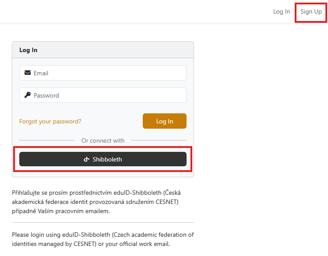Focus the Email input field
This screenshot has width=328, height=256.
[103, 73]
